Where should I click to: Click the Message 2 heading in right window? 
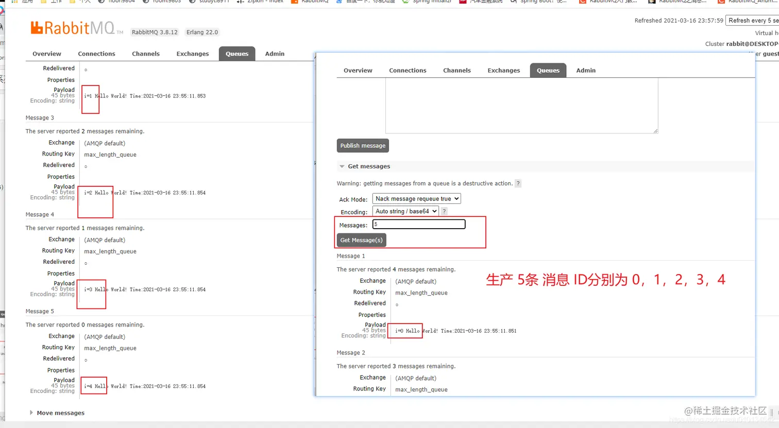pos(351,353)
